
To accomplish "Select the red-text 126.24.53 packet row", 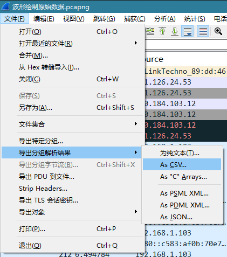I will pyautogui.click(x=186, y=136).
